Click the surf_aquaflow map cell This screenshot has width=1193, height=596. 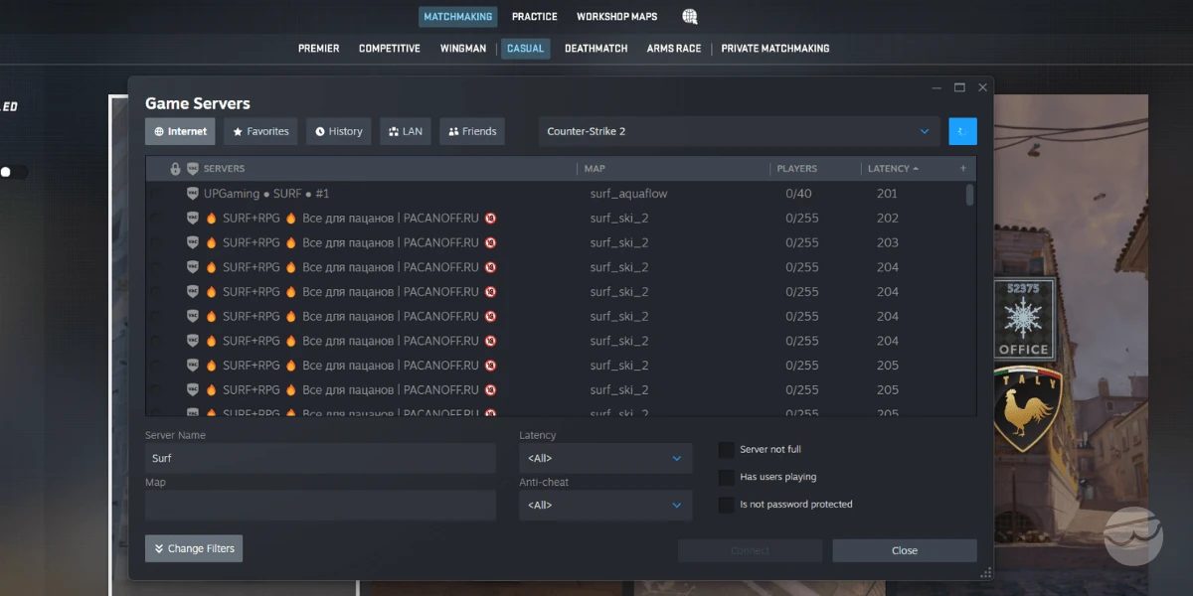(x=628, y=194)
